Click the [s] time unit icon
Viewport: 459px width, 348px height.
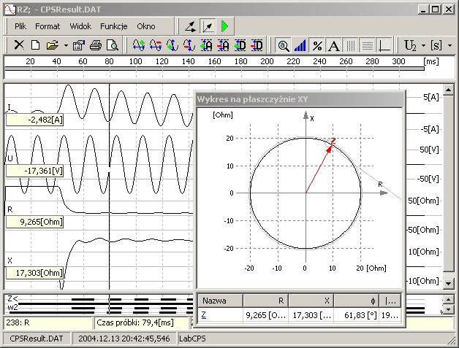click(x=436, y=45)
